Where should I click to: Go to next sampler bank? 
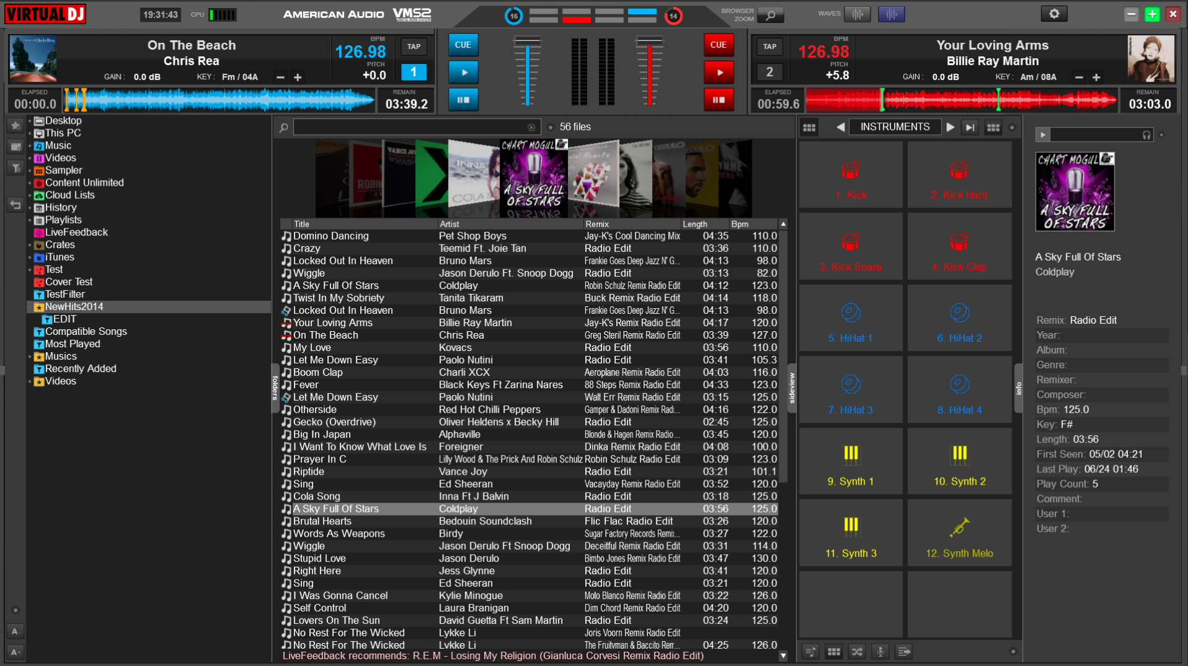[950, 127]
